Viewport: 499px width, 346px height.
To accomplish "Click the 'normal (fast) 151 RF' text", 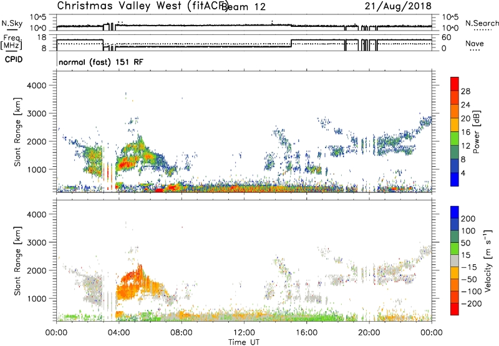I will 101,62.
